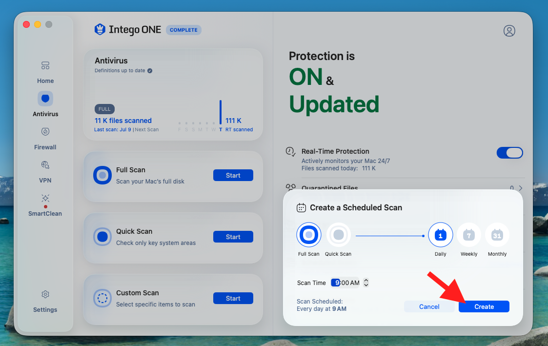Open the SmartClean section
The height and width of the screenshot is (346, 548).
45,205
